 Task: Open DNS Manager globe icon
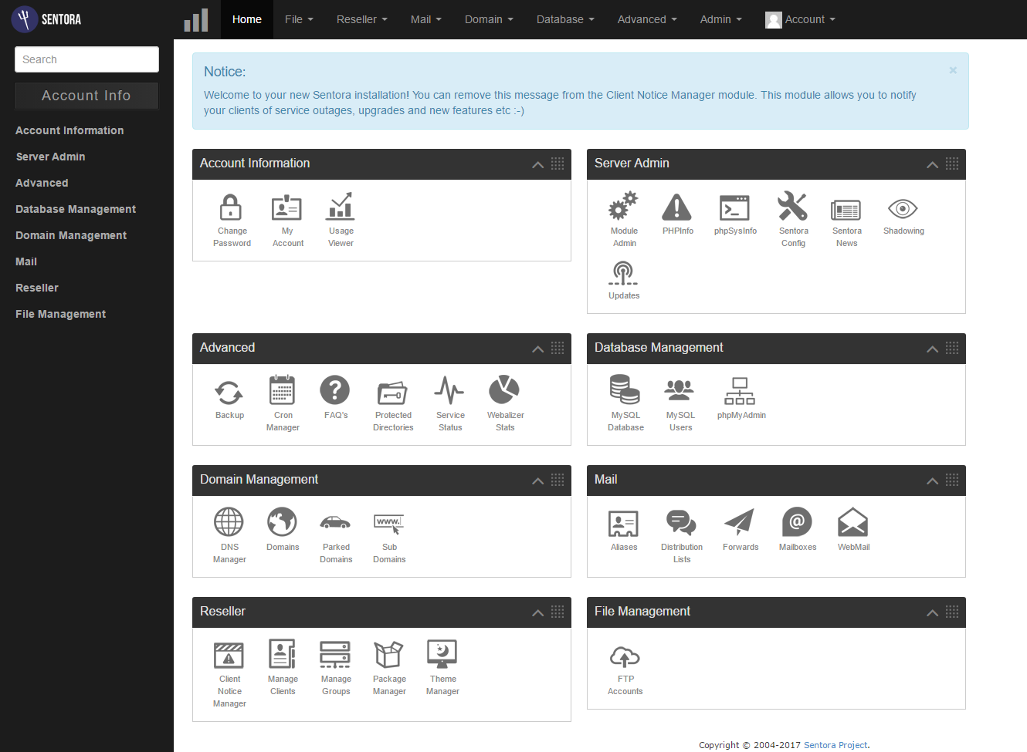point(229,522)
